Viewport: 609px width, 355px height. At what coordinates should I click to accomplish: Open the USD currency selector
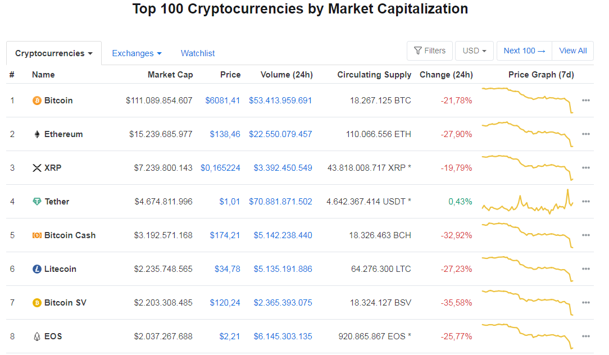click(x=474, y=51)
